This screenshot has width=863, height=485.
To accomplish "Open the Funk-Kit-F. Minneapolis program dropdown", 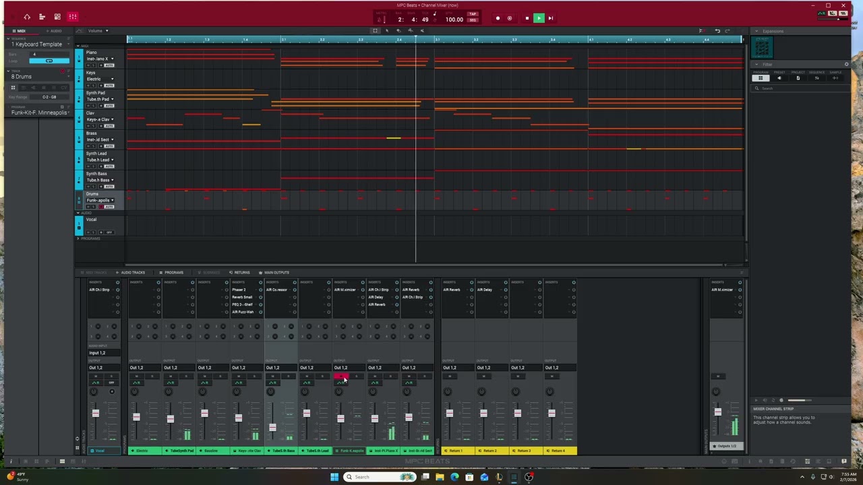I will coord(39,112).
